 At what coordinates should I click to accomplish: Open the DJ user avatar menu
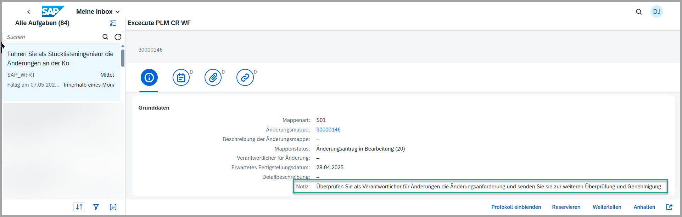pos(656,12)
